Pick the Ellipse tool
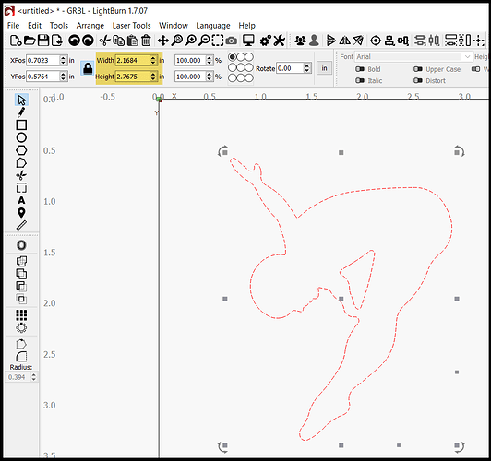Image resolution: width=491 pixels, height=461 pixels. click(21, 137)
